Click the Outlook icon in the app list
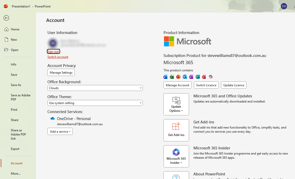The width and height of the screenshot is (295, 179). [x=185, y=77]
